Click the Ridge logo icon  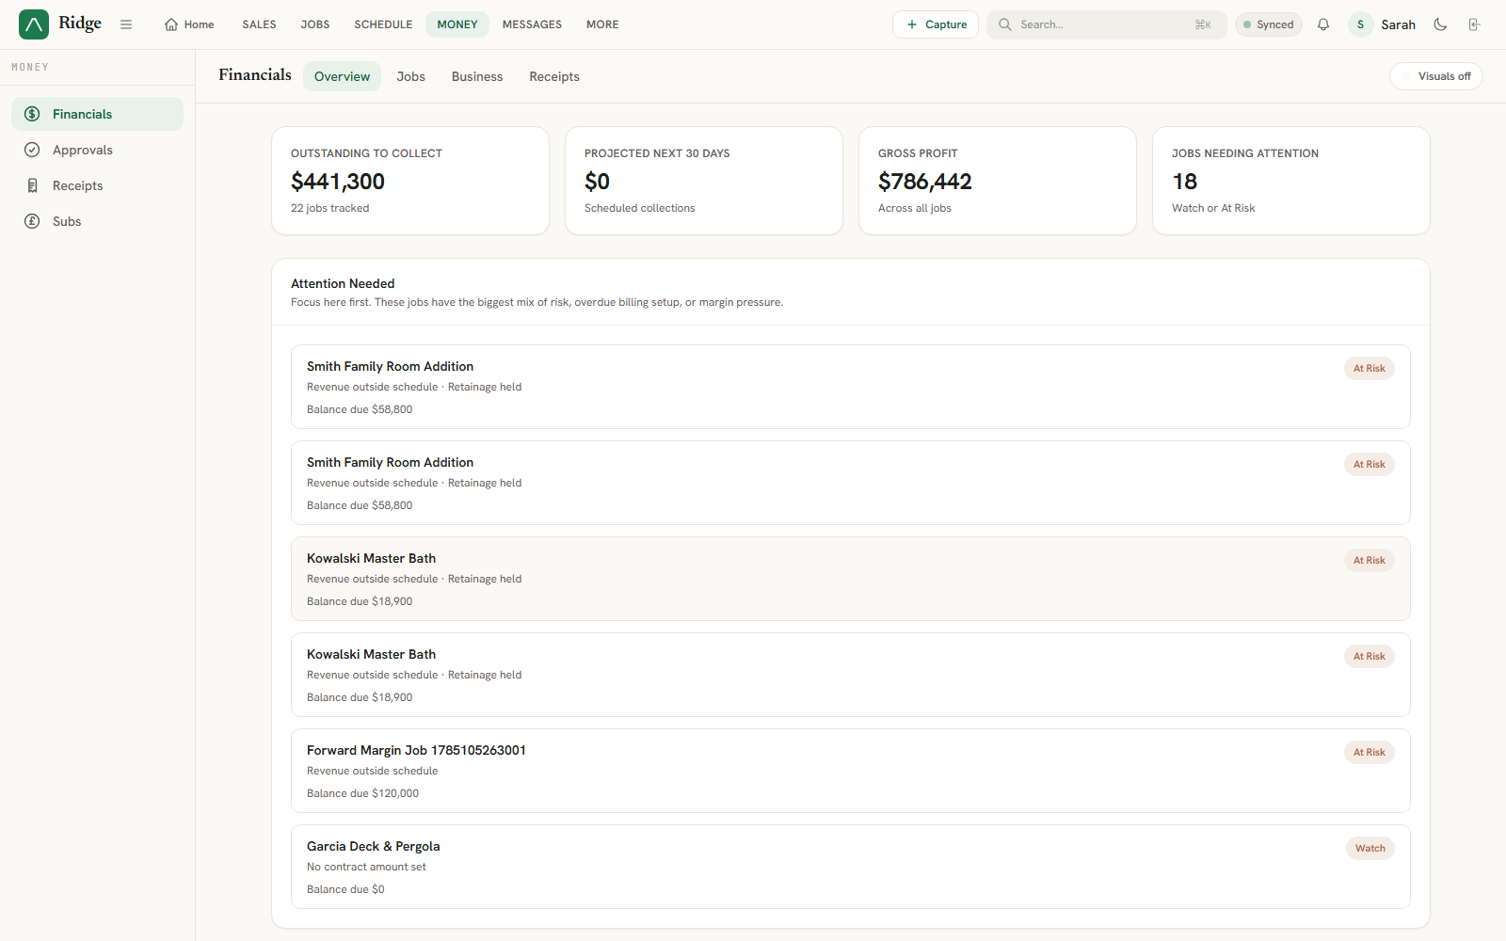[34, 24]
